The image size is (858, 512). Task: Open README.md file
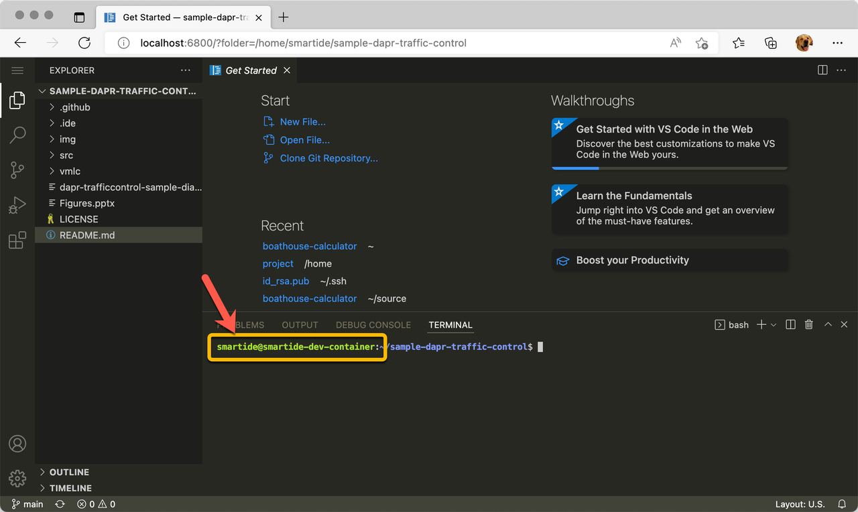point(119,235)
